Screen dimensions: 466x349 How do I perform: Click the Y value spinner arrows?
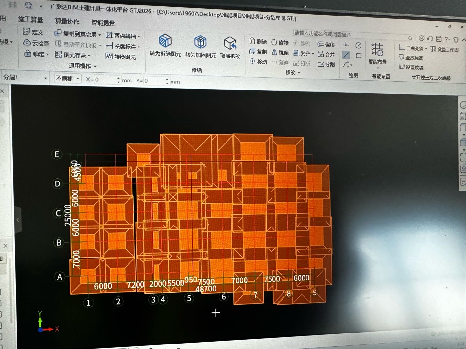(167, 81)
